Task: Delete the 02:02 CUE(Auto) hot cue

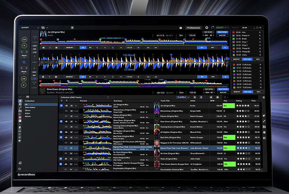Action: coord(260,74)
